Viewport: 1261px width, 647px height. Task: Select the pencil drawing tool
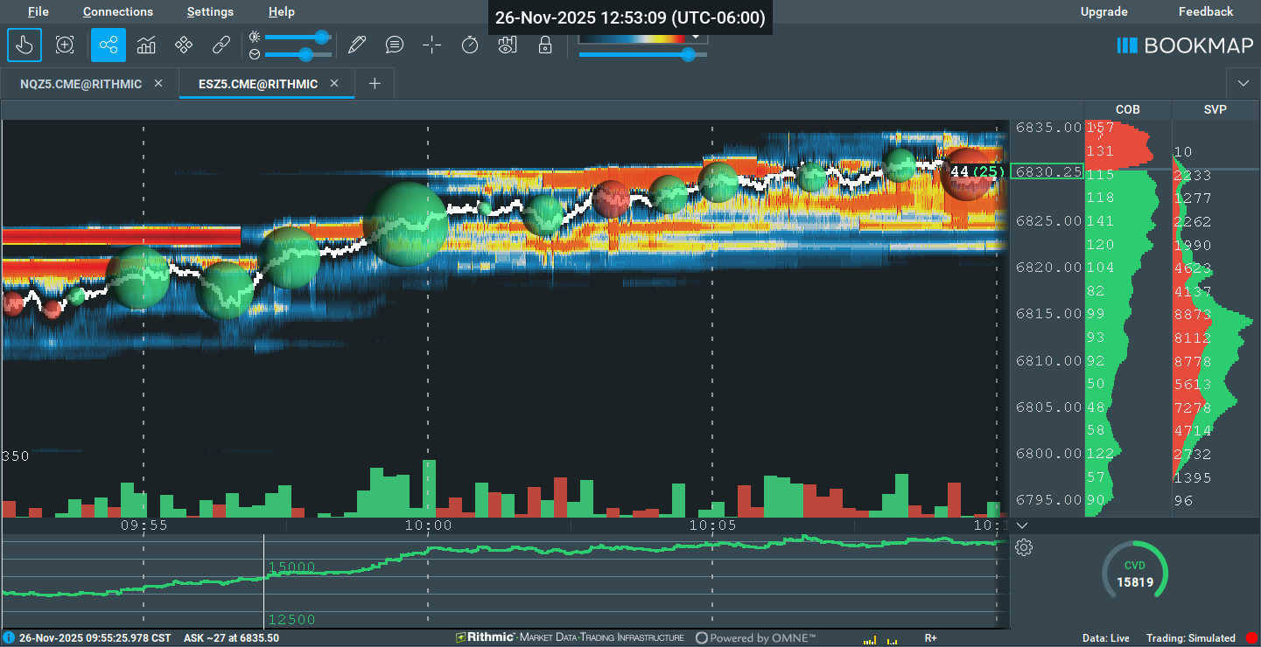356,45
